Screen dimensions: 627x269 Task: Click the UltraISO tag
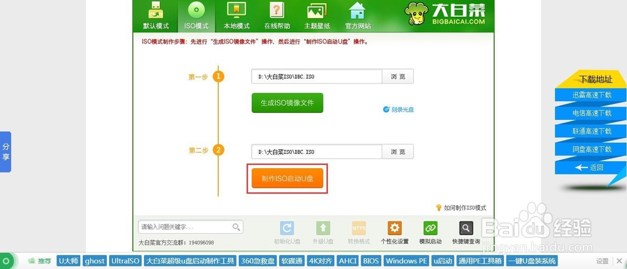[x=125, y=261]
